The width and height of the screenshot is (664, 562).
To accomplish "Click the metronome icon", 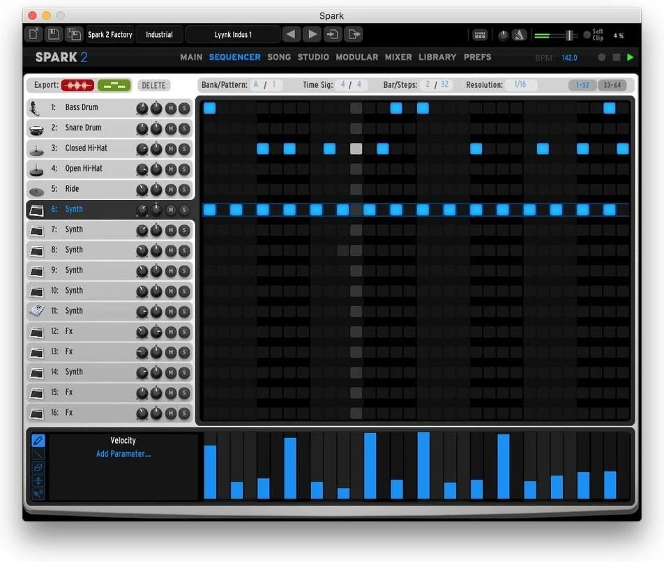I will click(520, 35).
